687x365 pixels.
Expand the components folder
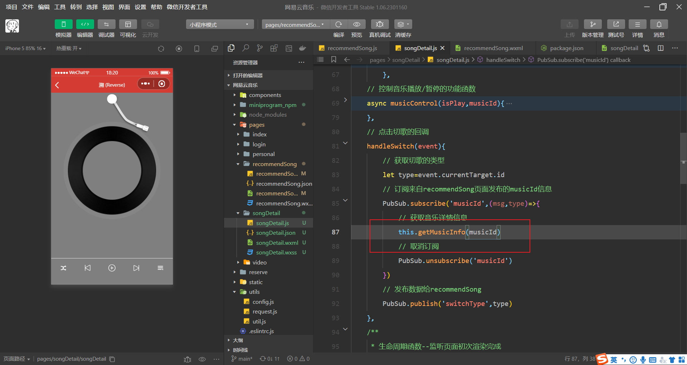point(268,95)
